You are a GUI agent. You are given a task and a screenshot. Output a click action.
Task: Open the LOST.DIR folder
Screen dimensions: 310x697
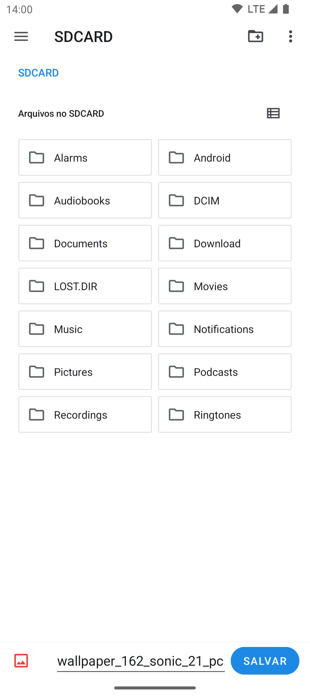(85, 286)
